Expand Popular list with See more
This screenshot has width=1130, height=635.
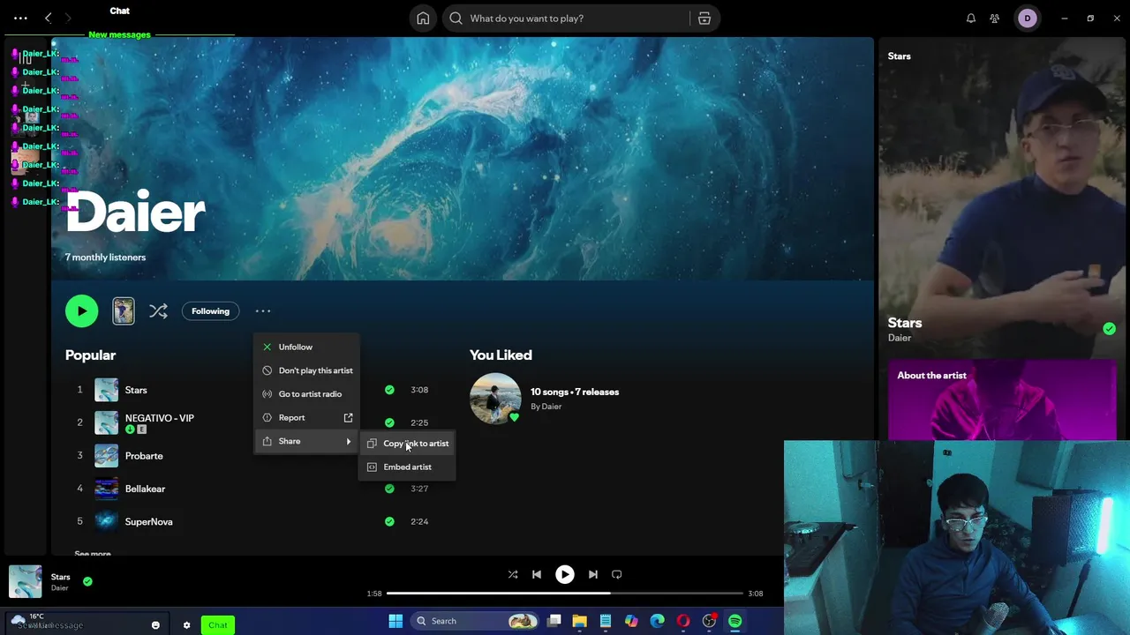[x=93, y=553]
